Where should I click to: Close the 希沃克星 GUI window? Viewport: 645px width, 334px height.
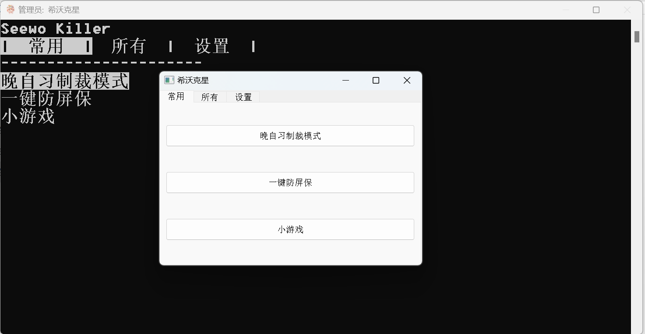[x=406, y=80]
